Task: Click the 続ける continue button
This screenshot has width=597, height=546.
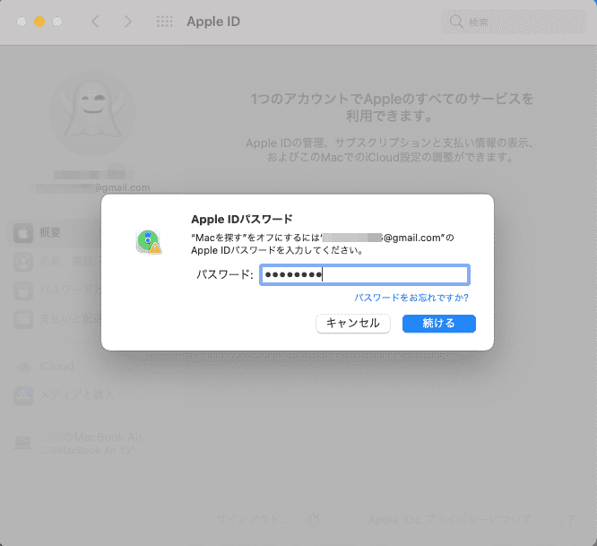Action: click(439, 324)
